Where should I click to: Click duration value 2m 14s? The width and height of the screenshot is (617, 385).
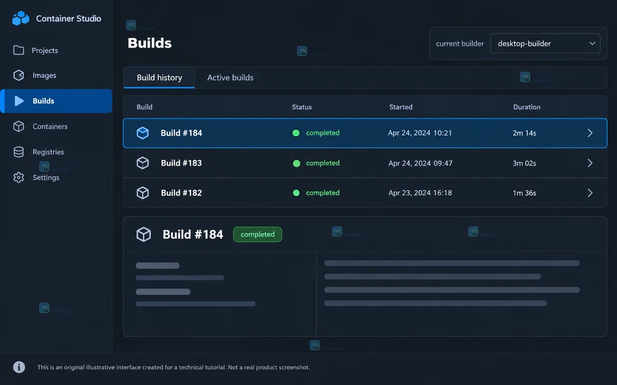click(524, 133)
